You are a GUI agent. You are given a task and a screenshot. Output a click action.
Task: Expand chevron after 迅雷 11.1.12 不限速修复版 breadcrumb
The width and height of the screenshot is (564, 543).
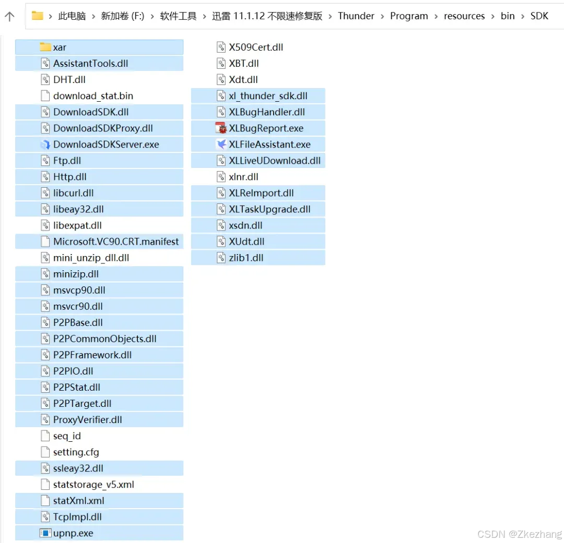(x=330, y=17)
